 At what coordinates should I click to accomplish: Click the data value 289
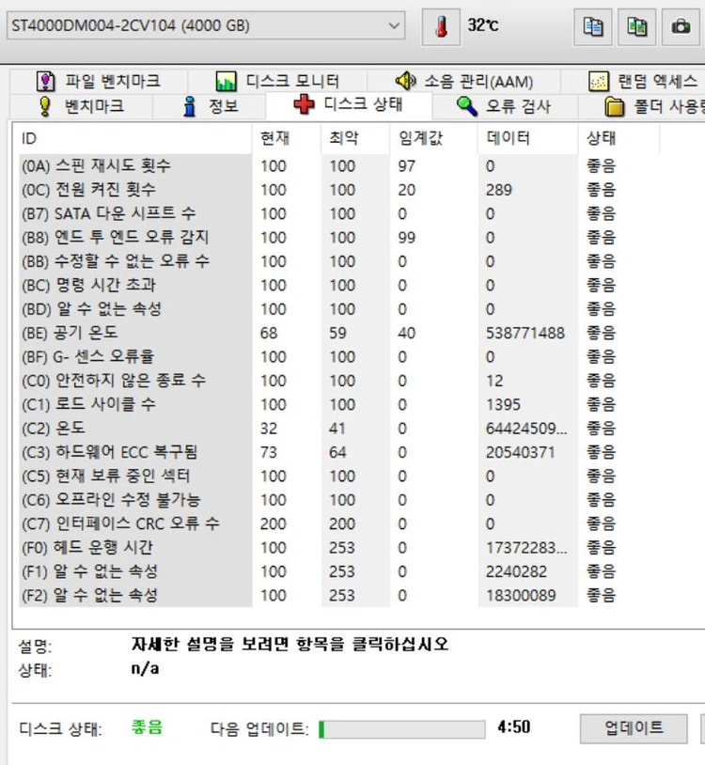tap(498, 190)
